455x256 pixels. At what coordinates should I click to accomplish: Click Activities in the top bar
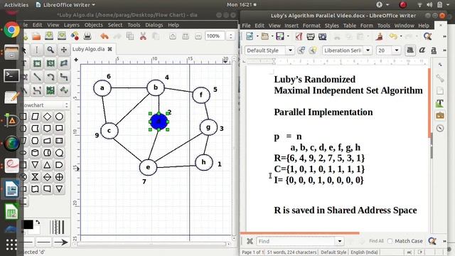pos(16,5)
